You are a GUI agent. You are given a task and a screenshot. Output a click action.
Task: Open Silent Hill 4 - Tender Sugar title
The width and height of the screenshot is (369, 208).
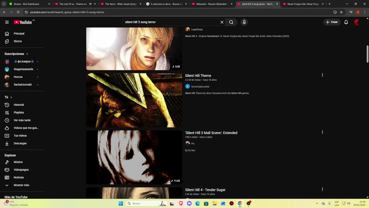coord(205,190)
